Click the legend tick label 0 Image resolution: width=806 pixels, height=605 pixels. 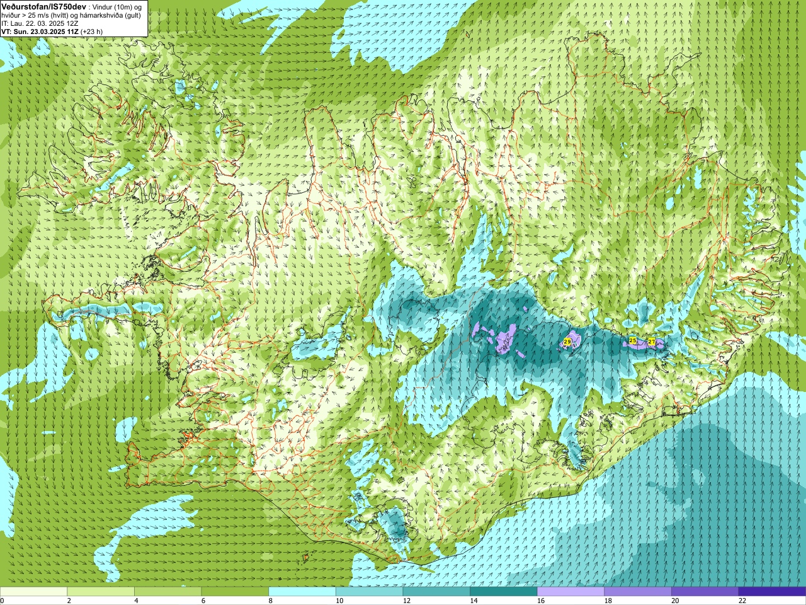coord(2,601)
